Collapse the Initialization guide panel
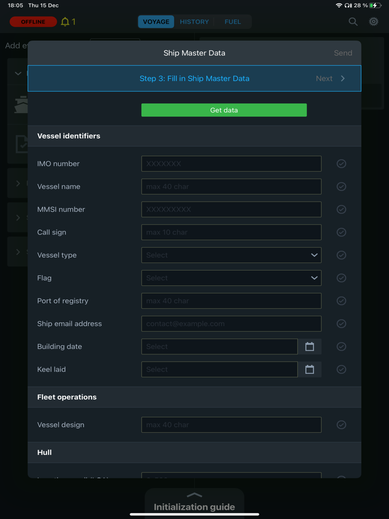Viewport: 389px width, 519px height. pyautogui.click(x=194, y=496)
